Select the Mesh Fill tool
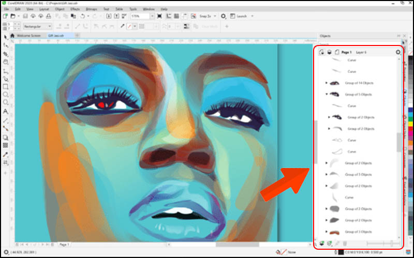414x258 pixels. pos(5,162)
